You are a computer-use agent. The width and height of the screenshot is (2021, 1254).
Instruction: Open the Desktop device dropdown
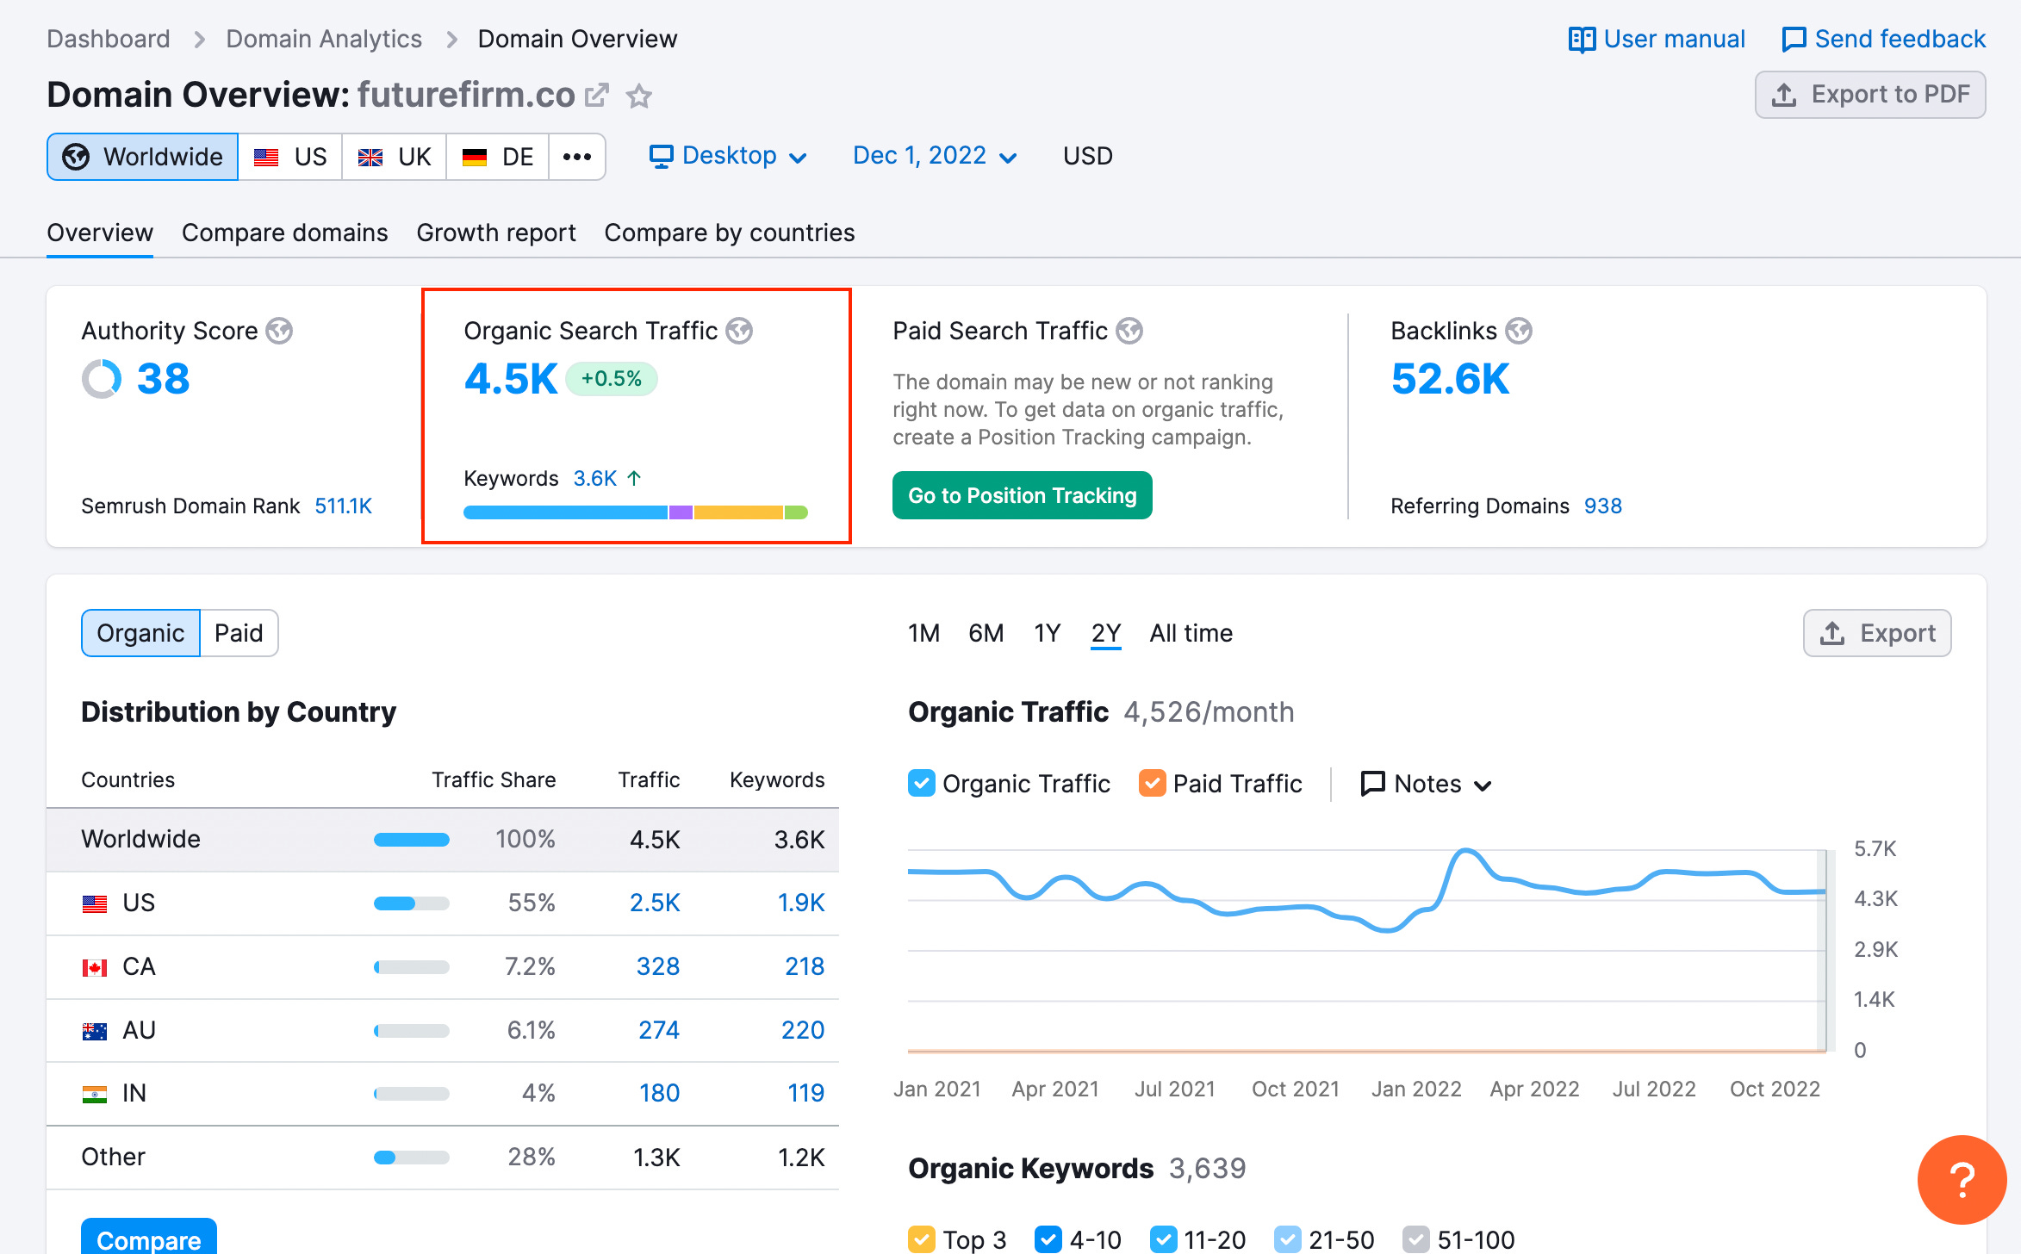click(728, 156)
